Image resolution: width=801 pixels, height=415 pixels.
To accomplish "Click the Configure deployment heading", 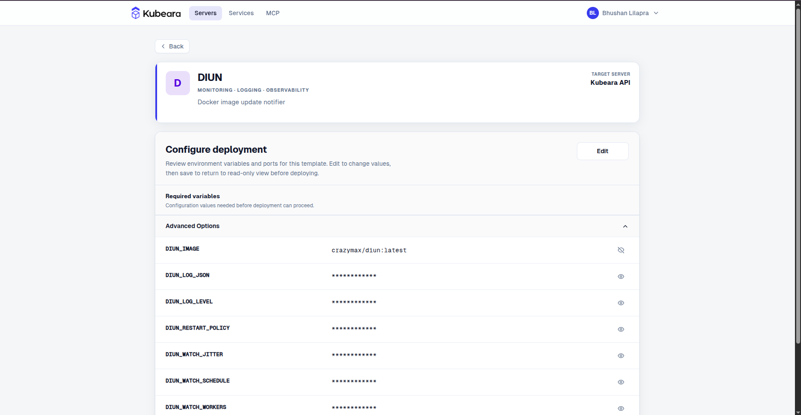I will click(216, 149).
